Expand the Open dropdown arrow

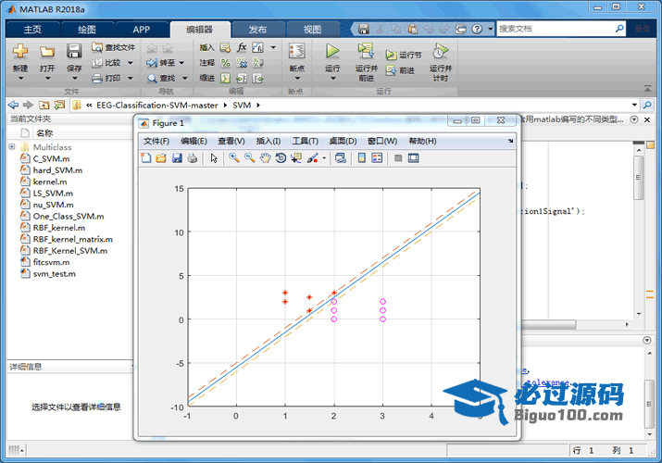click(47, 78)
